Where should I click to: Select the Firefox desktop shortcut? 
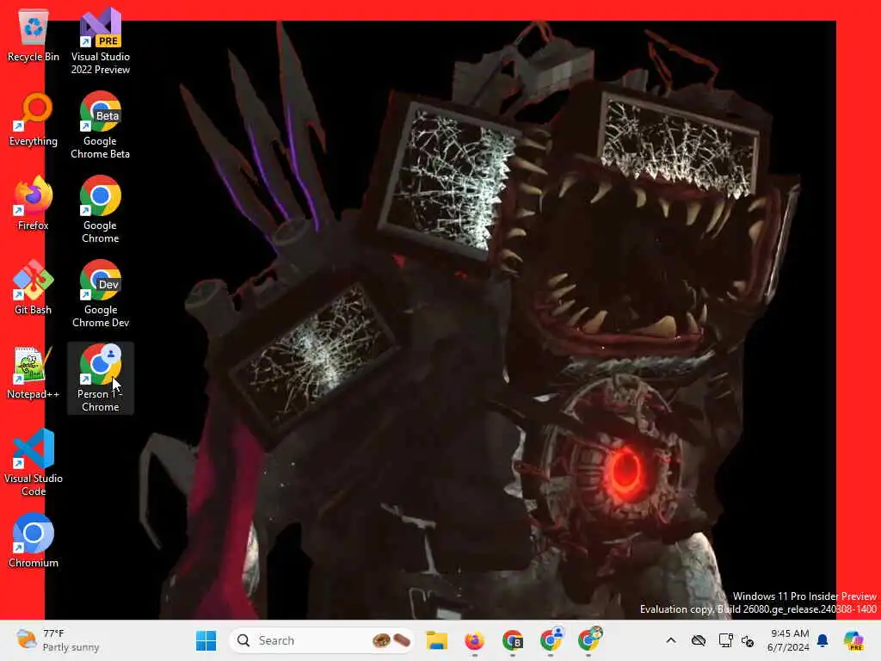34,204
